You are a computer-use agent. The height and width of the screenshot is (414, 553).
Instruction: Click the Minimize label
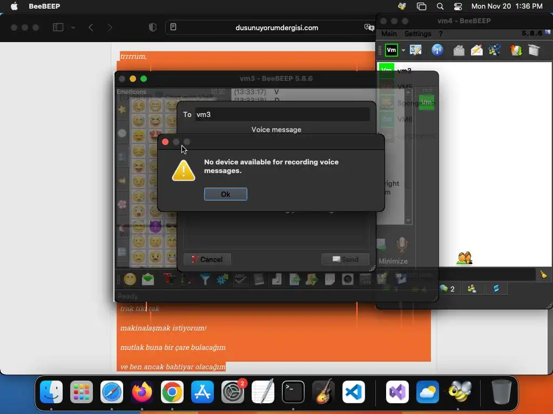393,261
